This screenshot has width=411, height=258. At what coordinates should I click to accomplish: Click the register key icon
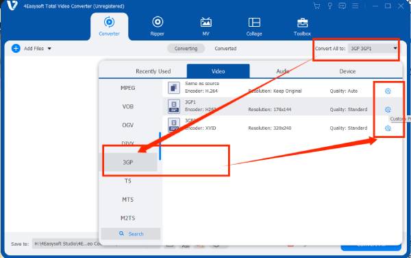[329, 5]
